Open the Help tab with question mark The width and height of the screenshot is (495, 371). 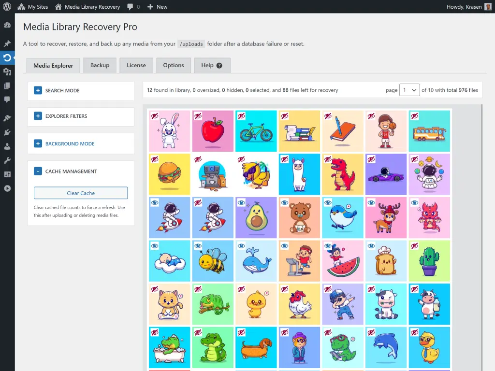point(212,65)
